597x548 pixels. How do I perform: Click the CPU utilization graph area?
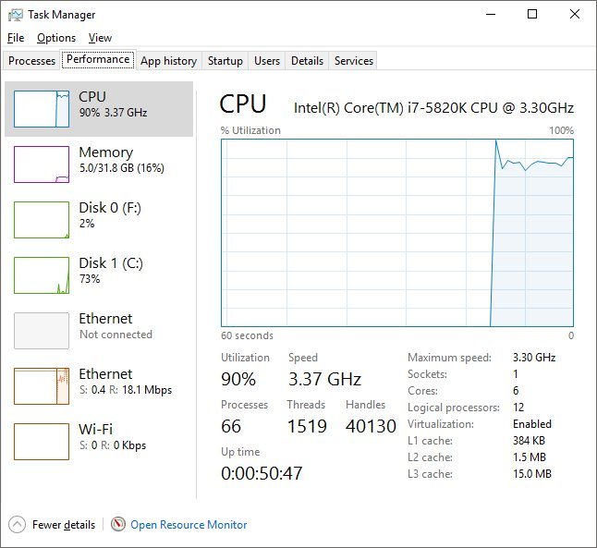397,233
